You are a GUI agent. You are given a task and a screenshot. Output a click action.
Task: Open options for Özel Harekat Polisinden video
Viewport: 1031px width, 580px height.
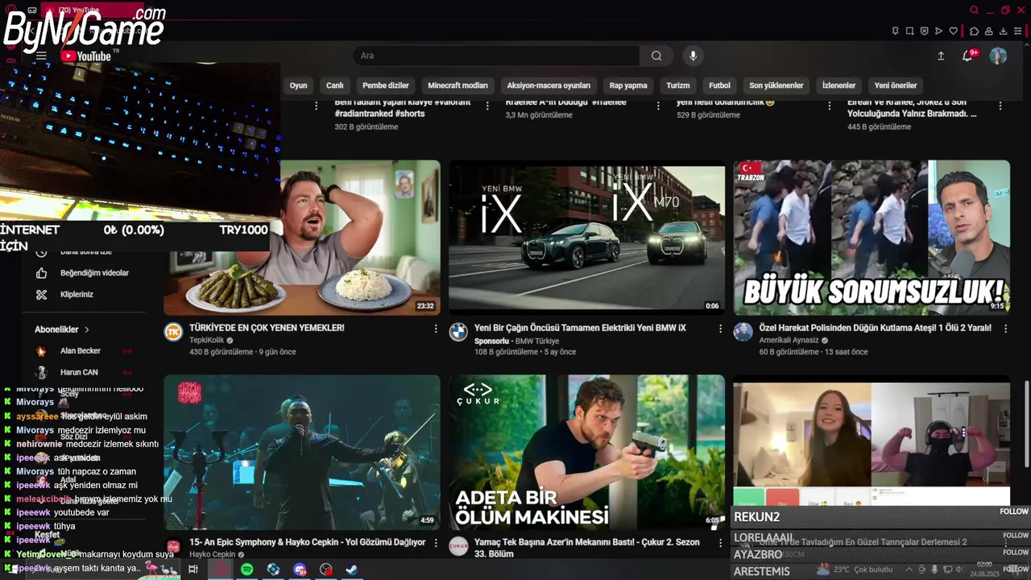1005,329
